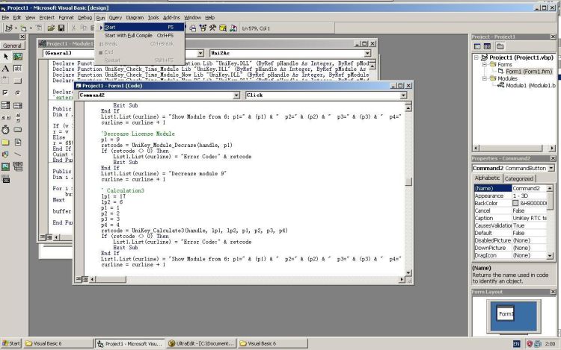Open the Query menu
This screenshot has height=350, width=561.
click(x=115, y=17)
